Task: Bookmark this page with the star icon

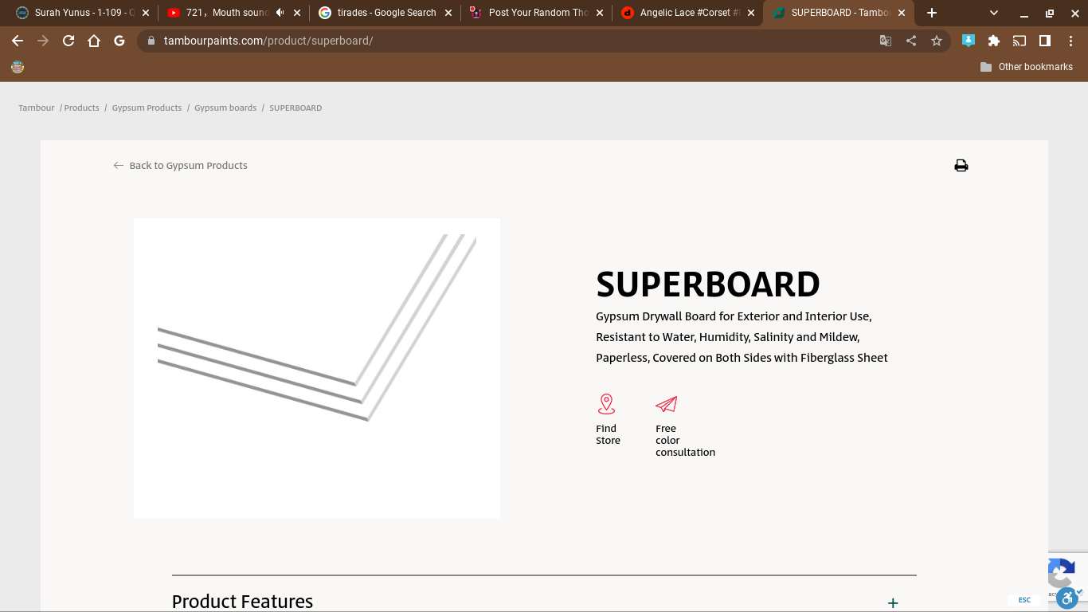Action: pyautogui.click(x=937, y=41)
